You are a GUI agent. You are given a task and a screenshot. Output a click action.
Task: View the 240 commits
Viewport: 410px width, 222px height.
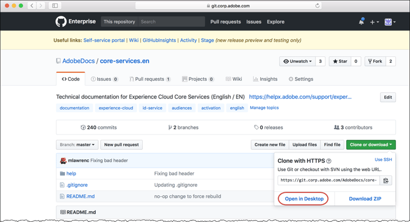[98, 127]
